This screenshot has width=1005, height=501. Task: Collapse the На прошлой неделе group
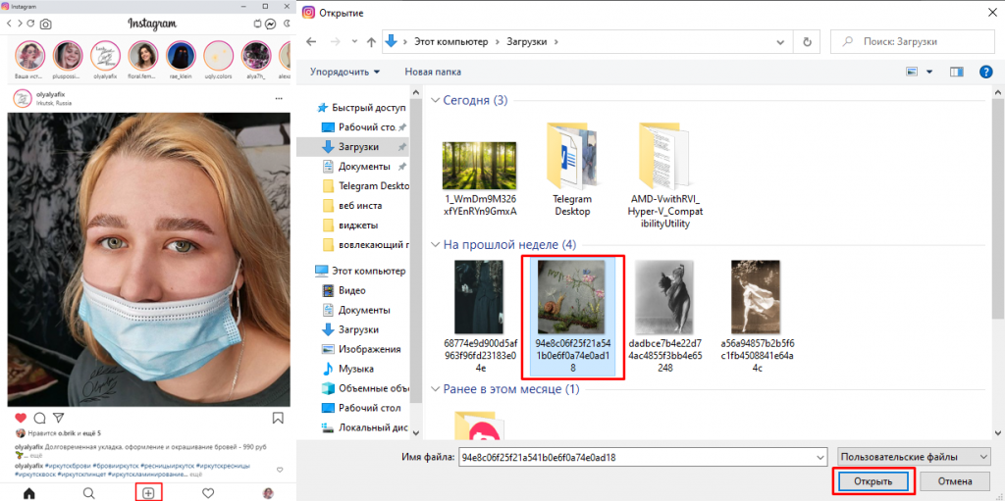point(437,245)
